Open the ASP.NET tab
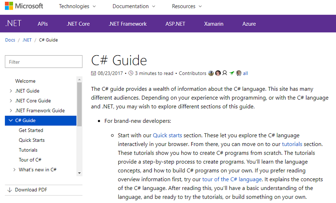The height and width of the screenshot is (203, 336). pyautogui.click(x=175, y=24)
